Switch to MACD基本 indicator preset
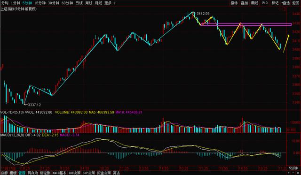The width and height of the screenshot is (301, 175). [x=59, y=173]
